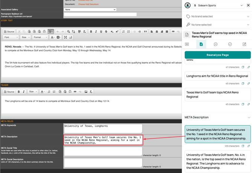Edit the 47-character title suggestion with pencil
252x173 pixels.
click(x=249, y=67)
